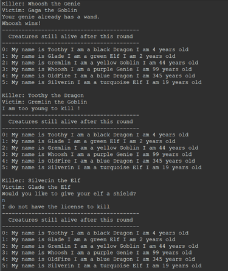Click the first 'Creatures still alive after this round' header
Viewport: 228px width, 271px height.
tap(71, 37)
